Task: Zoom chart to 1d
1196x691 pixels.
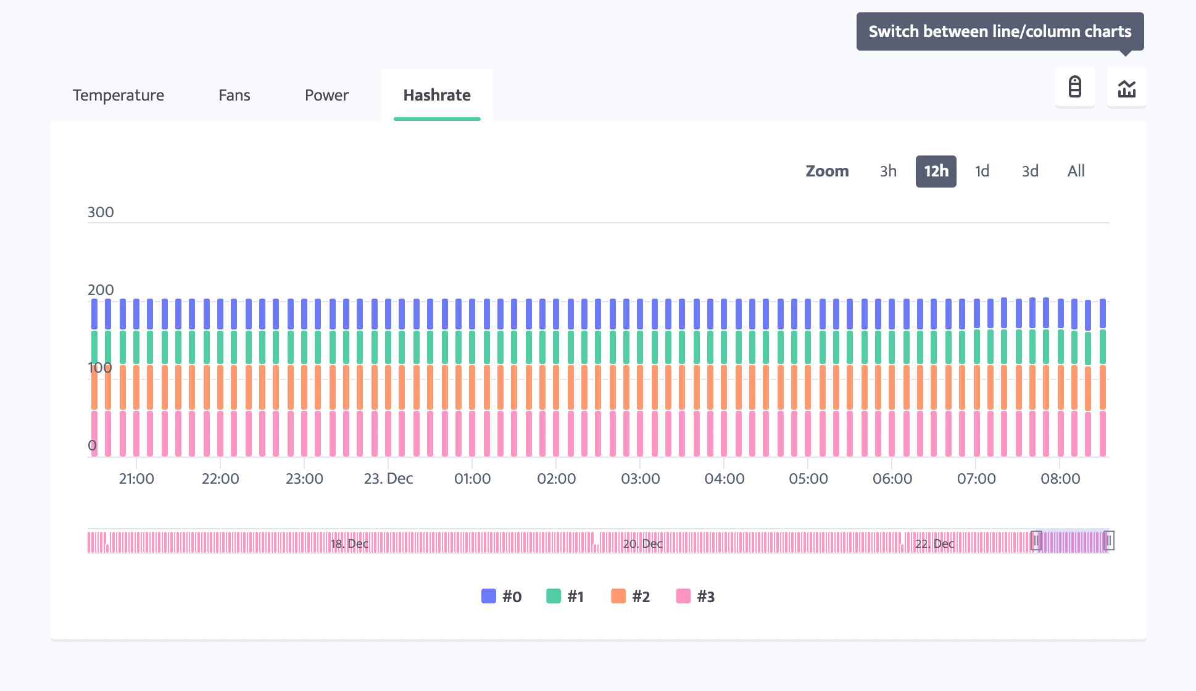Action: pyautogui.click(x=982, y=171)
